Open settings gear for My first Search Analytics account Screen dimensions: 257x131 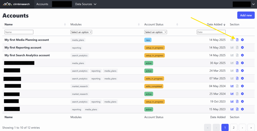pos(242,55)
